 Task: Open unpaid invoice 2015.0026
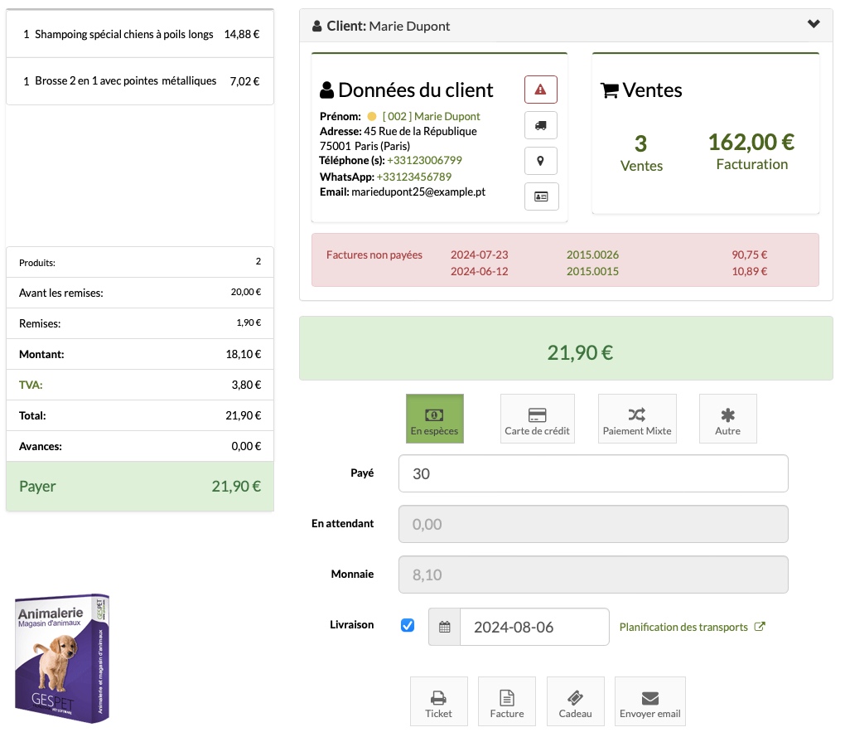tap(592, 255)
